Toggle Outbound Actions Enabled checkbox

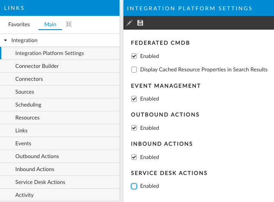tap(134, 128)
